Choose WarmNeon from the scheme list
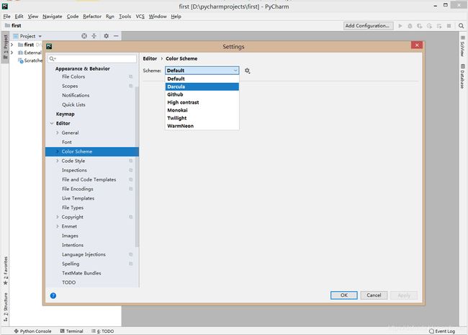The height and width of the screenshot is (335, 468). [x=202, y=126]
